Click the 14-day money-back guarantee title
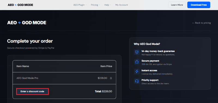 (x=158, y=51)
